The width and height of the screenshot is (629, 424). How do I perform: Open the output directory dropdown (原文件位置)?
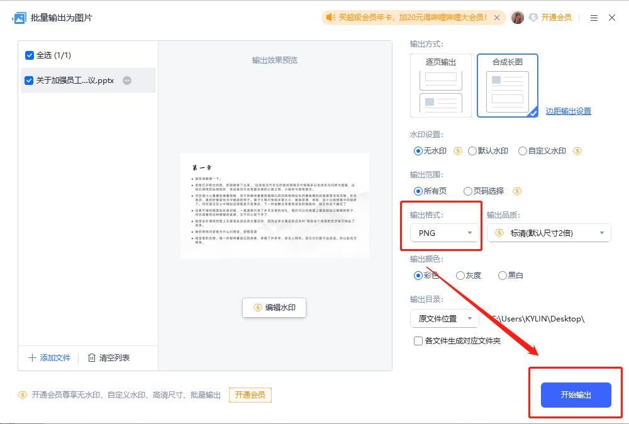point(444,318)
